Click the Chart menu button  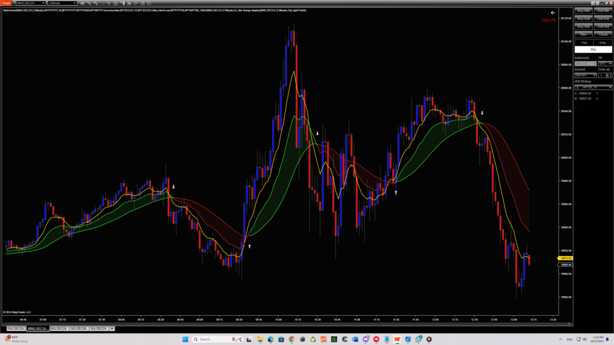click(6, 2)
